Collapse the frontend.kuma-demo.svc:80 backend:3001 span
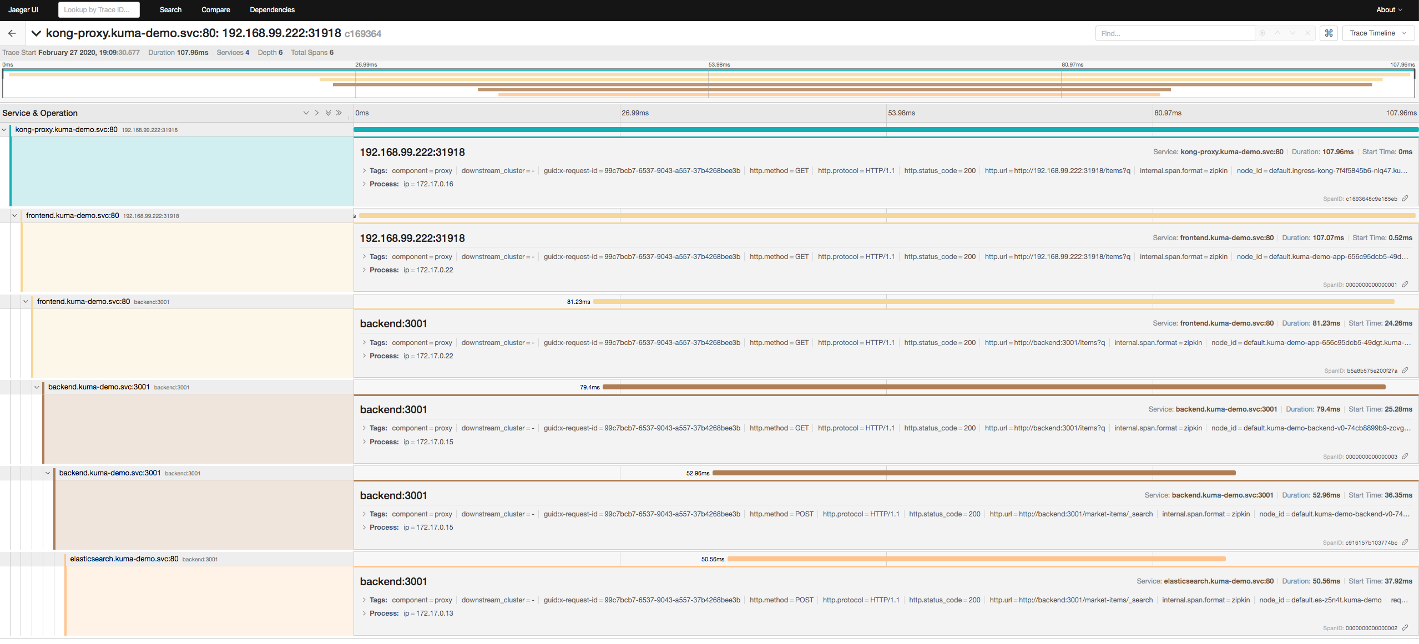This screenshot has width=1419, height=644. (x=24, y=301)
